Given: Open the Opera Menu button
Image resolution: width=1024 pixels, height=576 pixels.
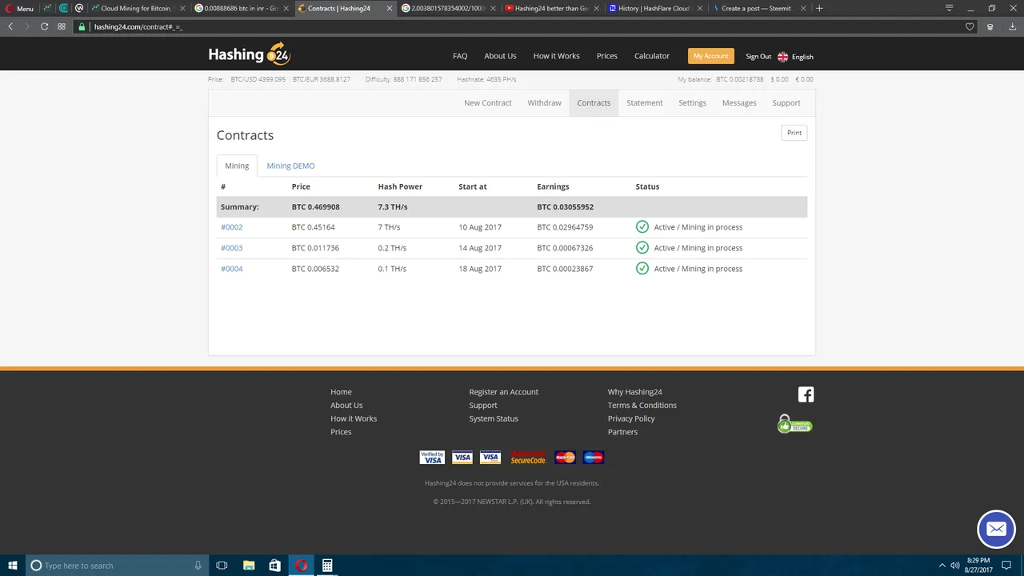Looking at the screenshot, I should [x=20, y=9].
